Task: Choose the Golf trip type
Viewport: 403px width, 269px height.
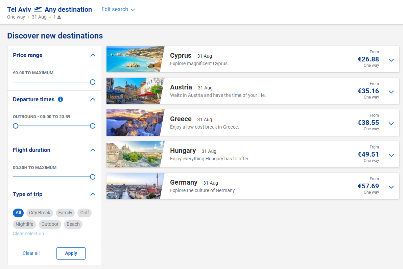Action: (85, 213)
